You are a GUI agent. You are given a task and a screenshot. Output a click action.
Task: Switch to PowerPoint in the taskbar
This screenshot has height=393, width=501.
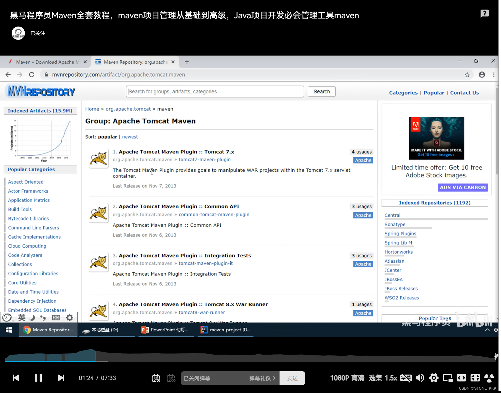point(166,330)
